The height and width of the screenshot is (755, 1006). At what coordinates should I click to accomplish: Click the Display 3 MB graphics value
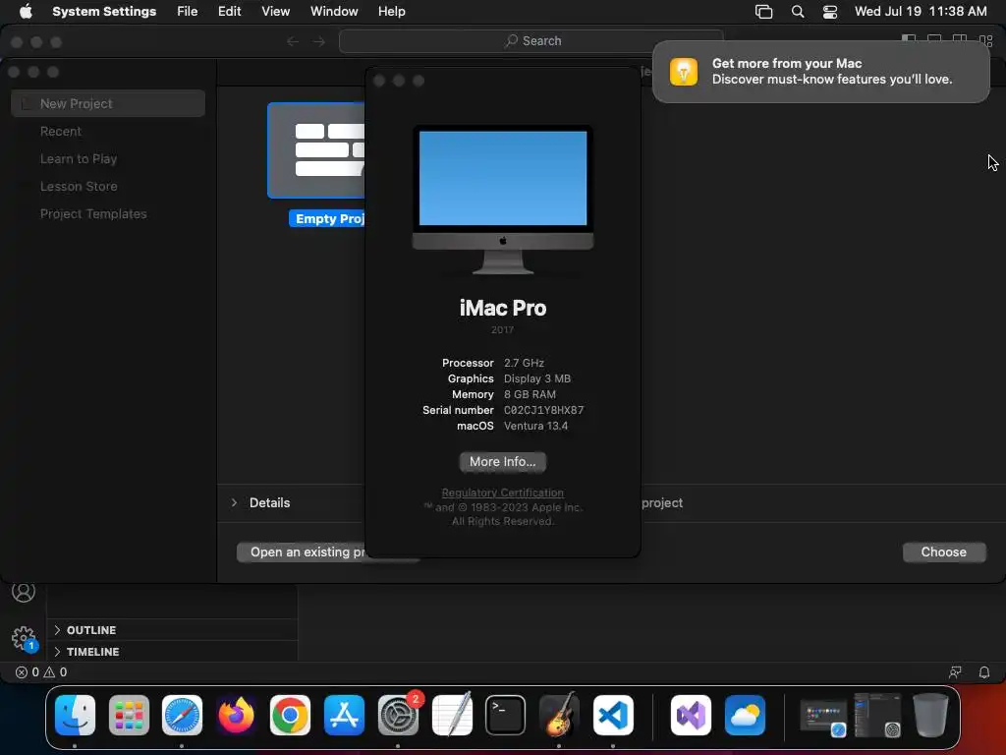point(537,378)
